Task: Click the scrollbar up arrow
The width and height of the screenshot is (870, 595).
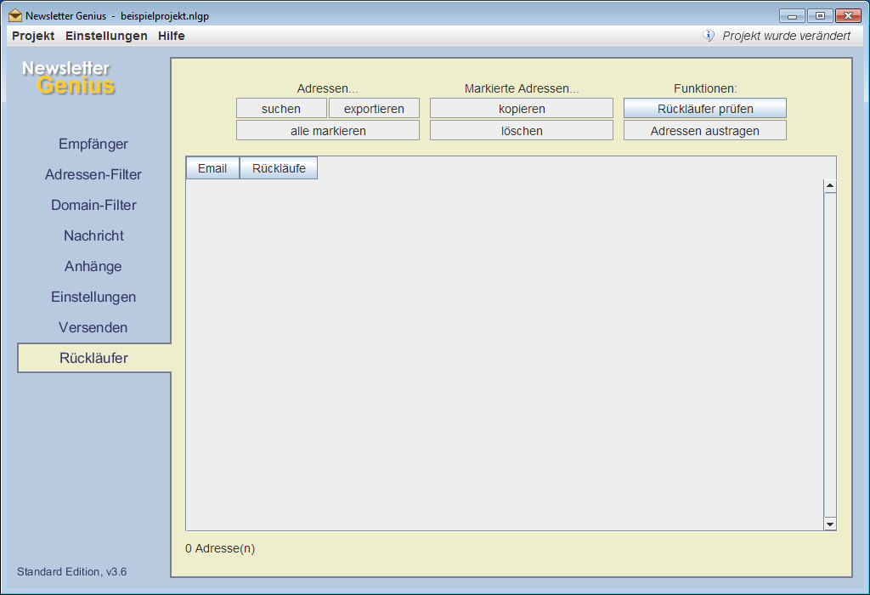Action: (x=830, y=186)
